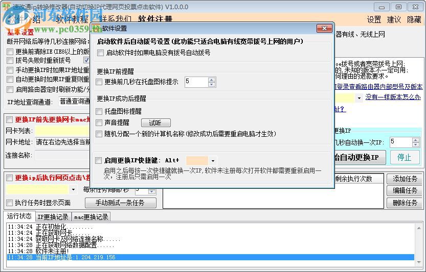Click auto-change interval seconds field
The height and width of the screenshot is (272, 426).
(401, 142)
